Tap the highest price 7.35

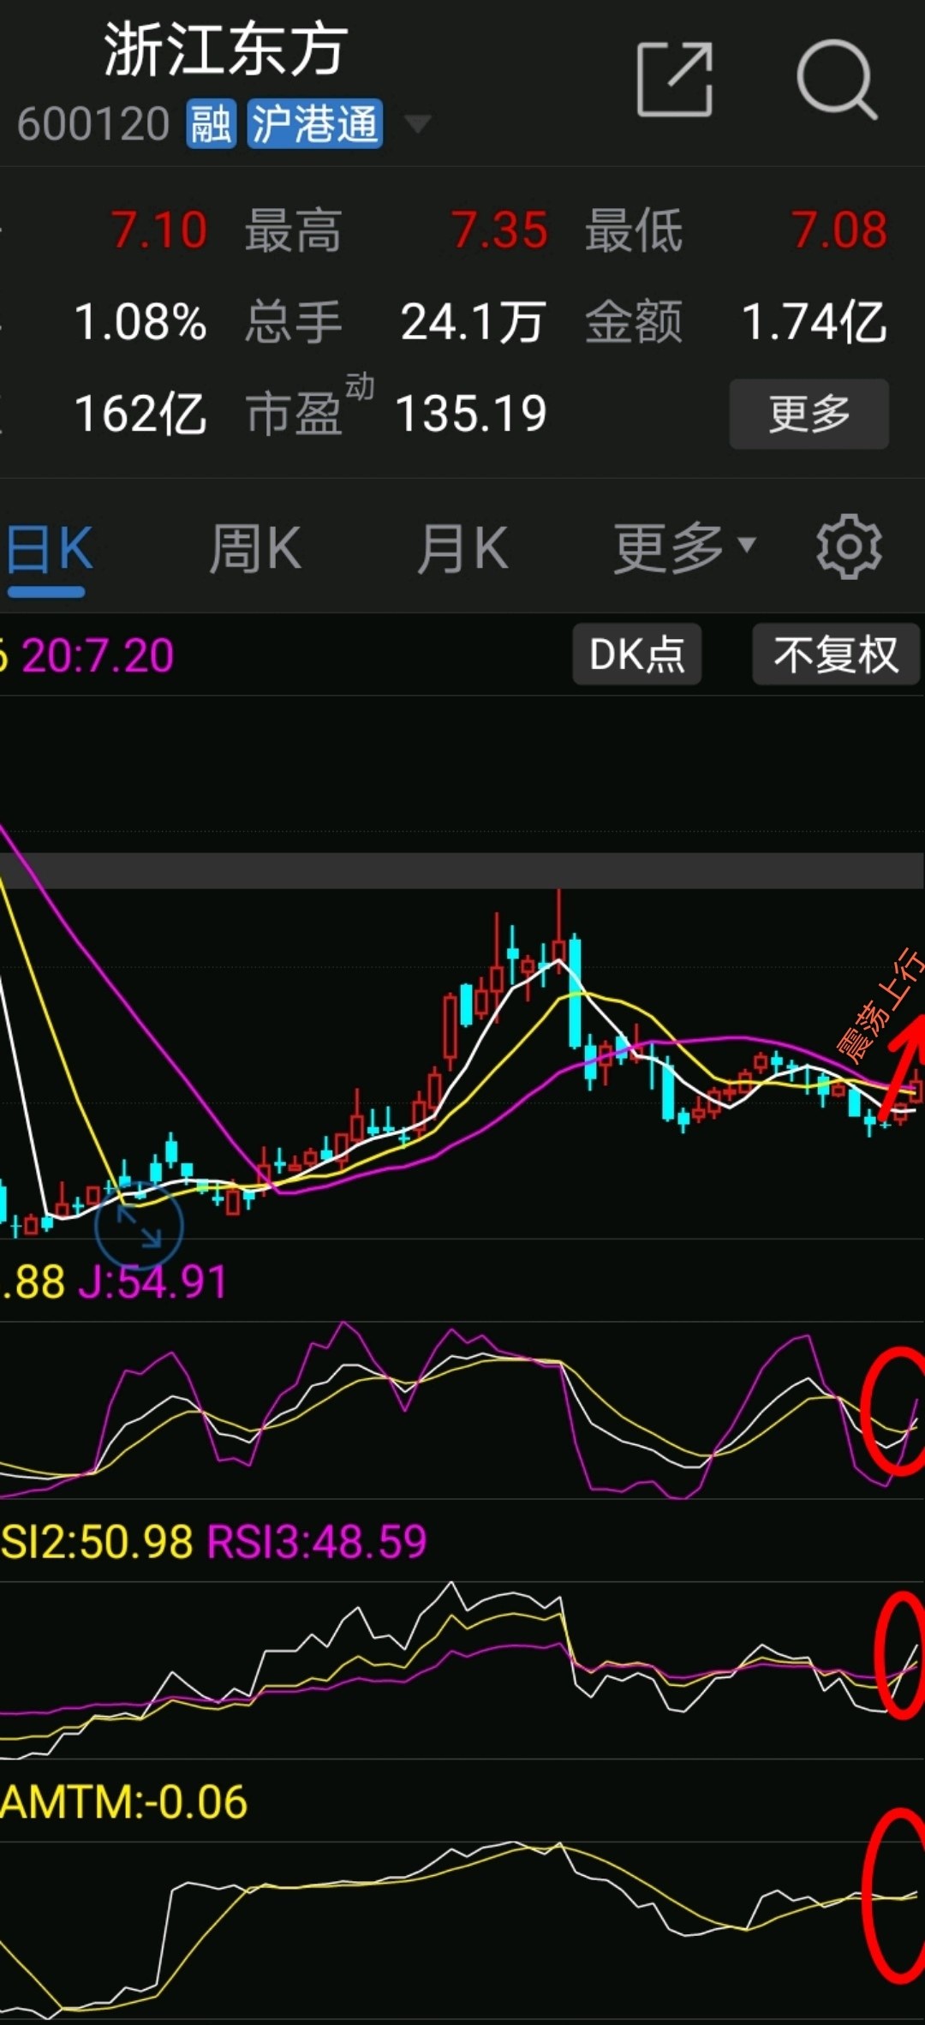[499, 230]
